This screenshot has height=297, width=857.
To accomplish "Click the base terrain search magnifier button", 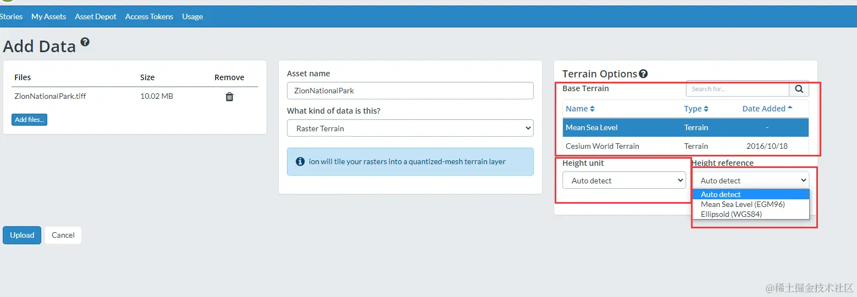I will (x=799, y=88).
